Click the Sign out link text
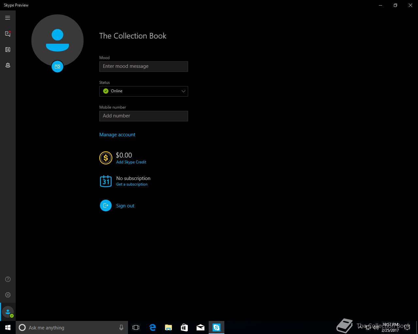The width and height of the screenshot is (418, 334). pos(125,206)
